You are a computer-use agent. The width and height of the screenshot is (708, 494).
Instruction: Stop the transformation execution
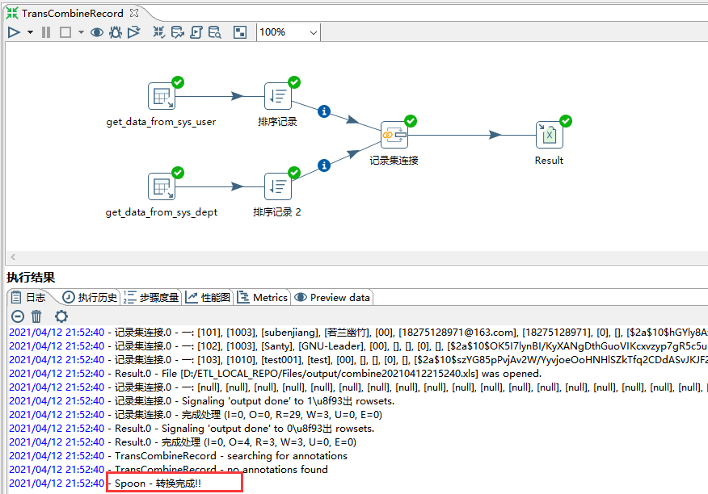tap(65, 32)
